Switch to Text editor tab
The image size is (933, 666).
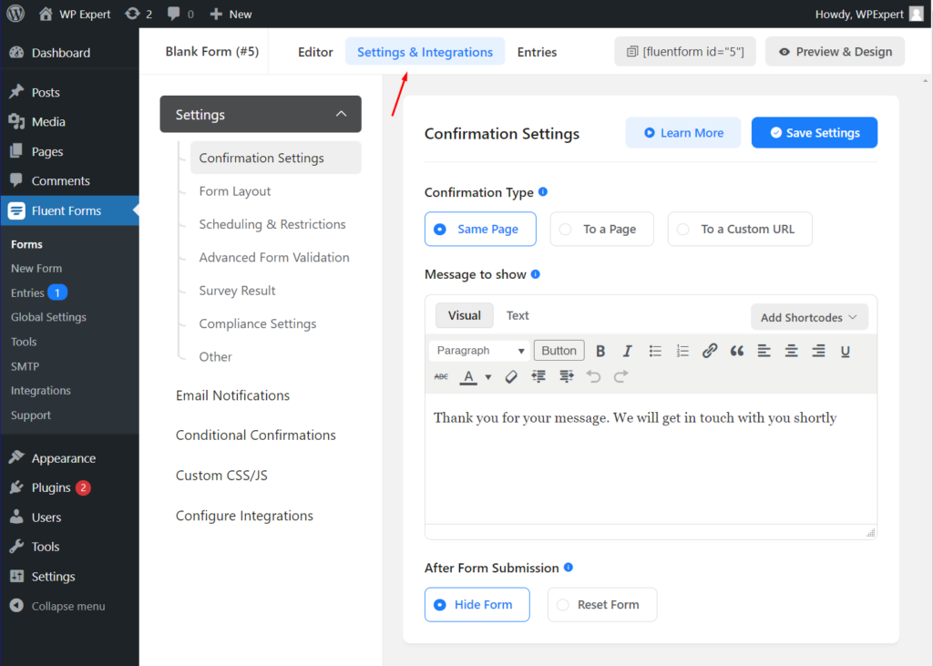[518, 315]
